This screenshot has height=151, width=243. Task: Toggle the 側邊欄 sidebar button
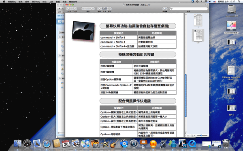[165, 8]
